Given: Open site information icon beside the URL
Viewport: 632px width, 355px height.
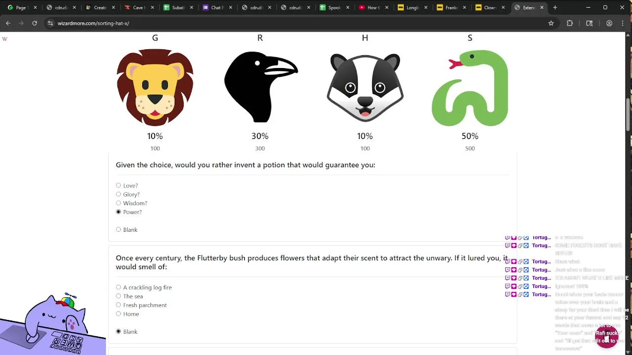Looking at the screenshot, I should tap(50, 23).
